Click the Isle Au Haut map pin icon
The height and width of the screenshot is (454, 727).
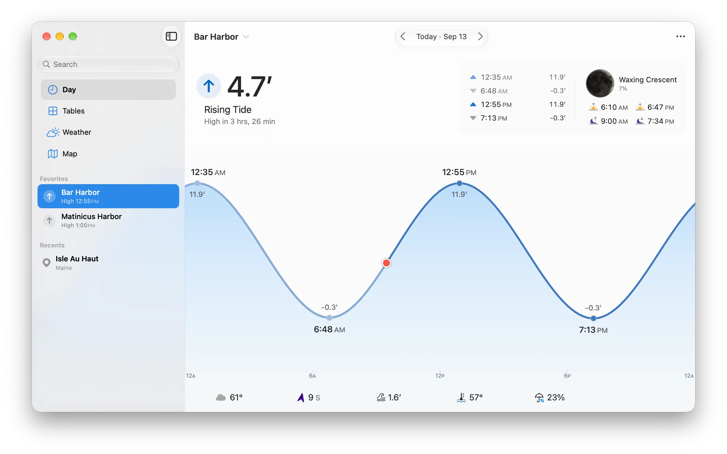tap(46, 263)
